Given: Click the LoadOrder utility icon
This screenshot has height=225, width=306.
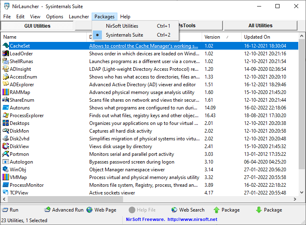Looking at the screenshot, I should tap(6, 54).
